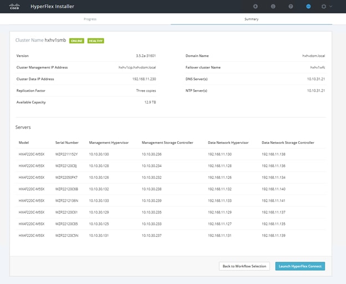The width and height of the screenshot is (346, 284).
Task: Select data hypervisor IP 192.168.11.131
Action: (x=220, y=236)
